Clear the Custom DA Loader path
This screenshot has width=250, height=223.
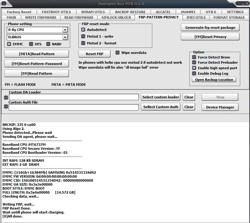189,97
